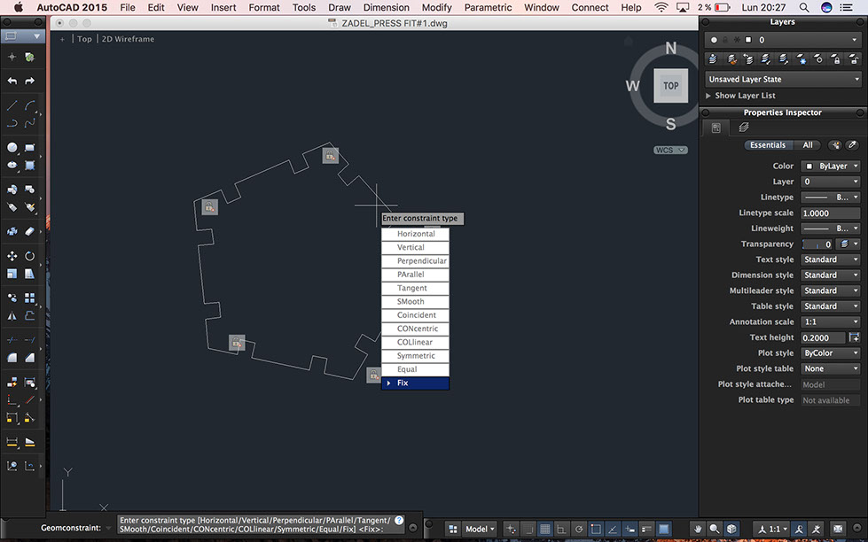Open the Parametric menu

(488, 7)
